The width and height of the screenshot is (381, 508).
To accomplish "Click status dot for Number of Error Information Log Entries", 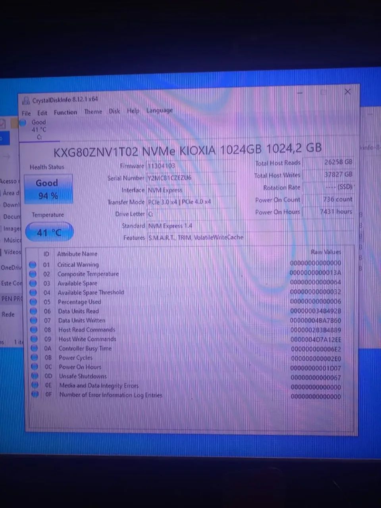I will 35,394.
